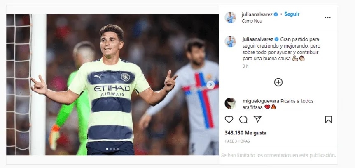
Task: Click verified badge in post header
Action: [x=276, y=15]
